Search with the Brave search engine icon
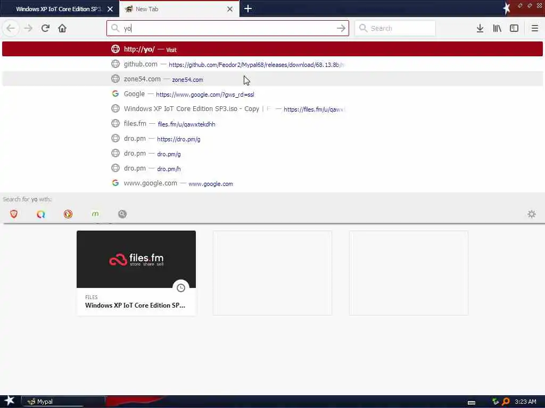The width and height of the screenshot is (545, 408). coord(14,214)
